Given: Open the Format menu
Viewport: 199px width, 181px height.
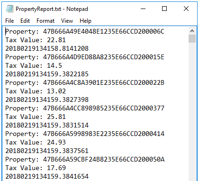Looking at the screenshot, I should (x=45, y=21).
